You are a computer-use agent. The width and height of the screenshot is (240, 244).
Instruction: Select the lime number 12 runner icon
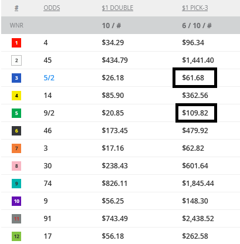(16, 236)
